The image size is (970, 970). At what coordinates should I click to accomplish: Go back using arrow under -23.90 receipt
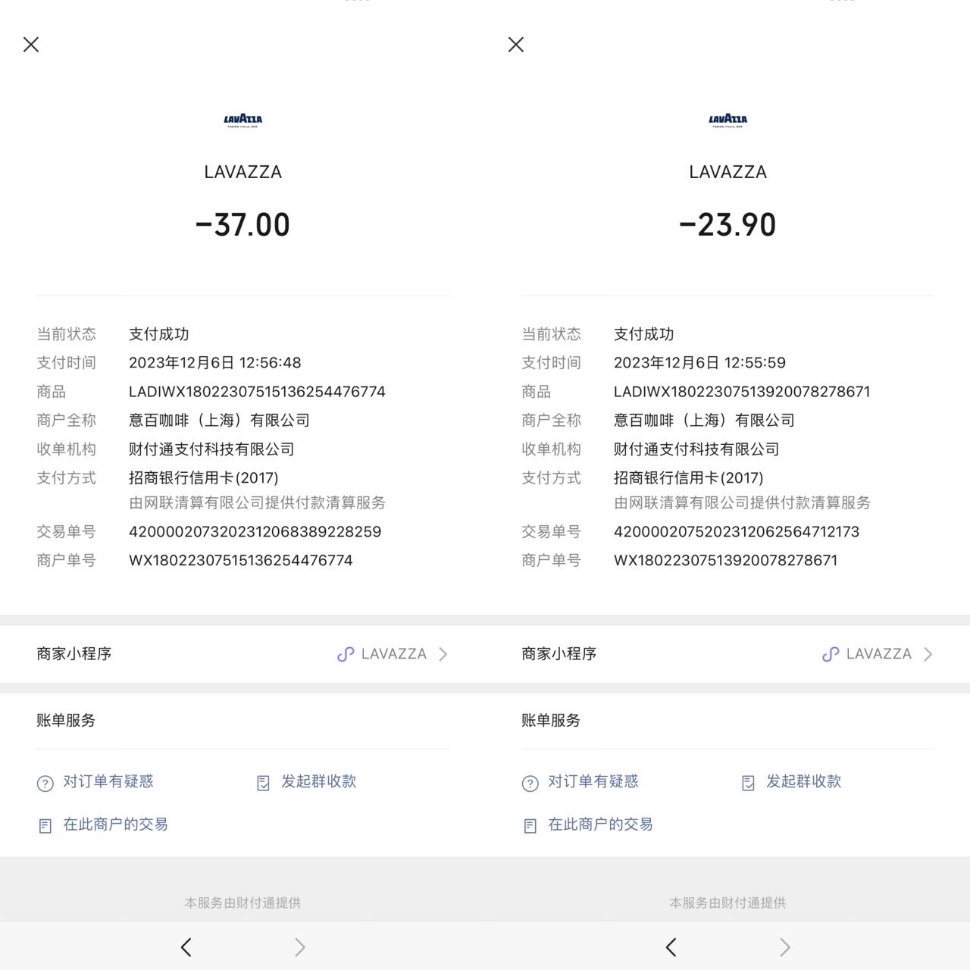(671, 947)
